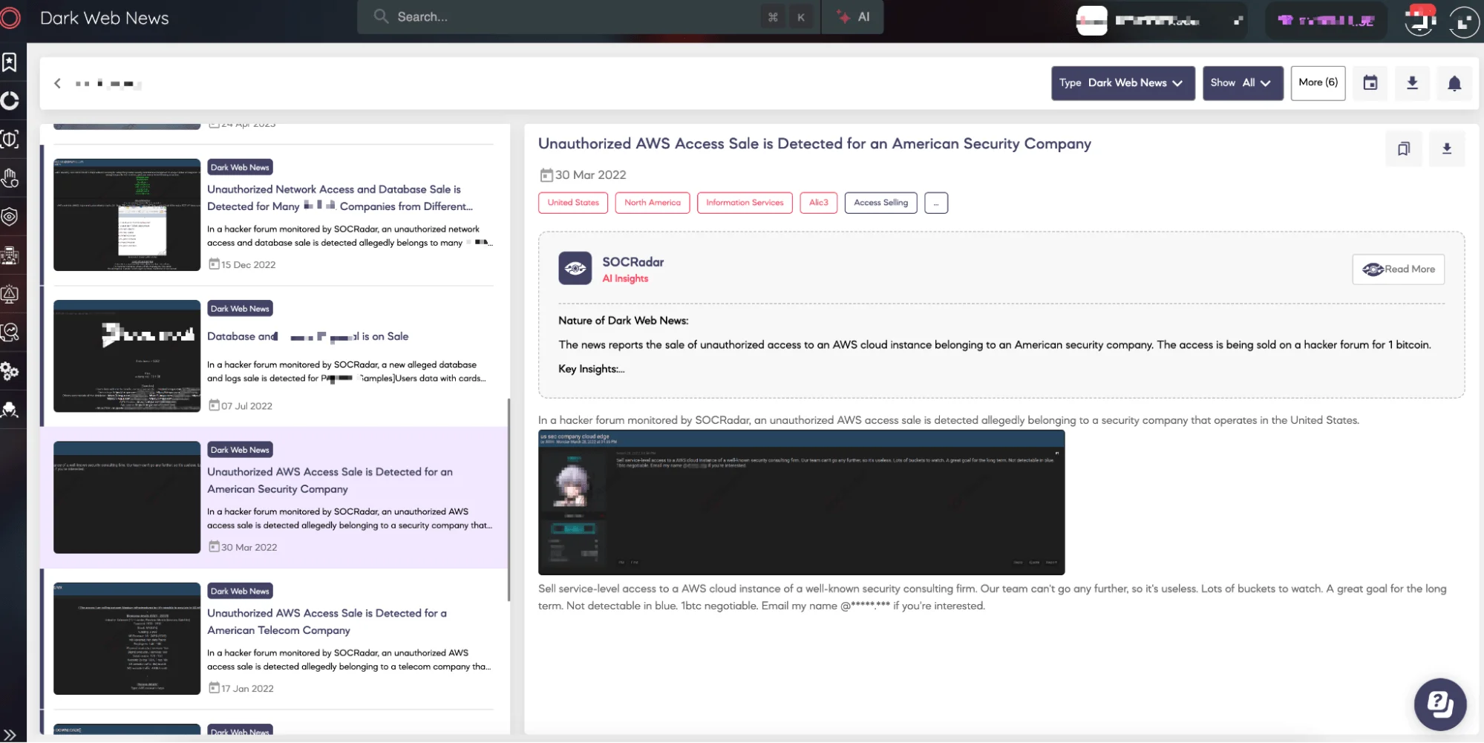This screenshot has width=1484, height=743.
Task: Open the half-circle dashboard sidebar icon
Action: (10, 100)
